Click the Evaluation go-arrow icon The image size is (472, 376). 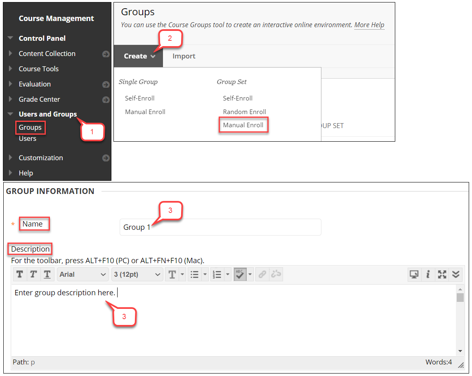106,85
